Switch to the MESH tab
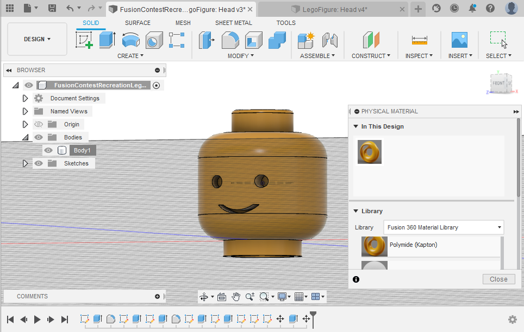Viewport: 524px width, 332px height. (x=183, y=23)
